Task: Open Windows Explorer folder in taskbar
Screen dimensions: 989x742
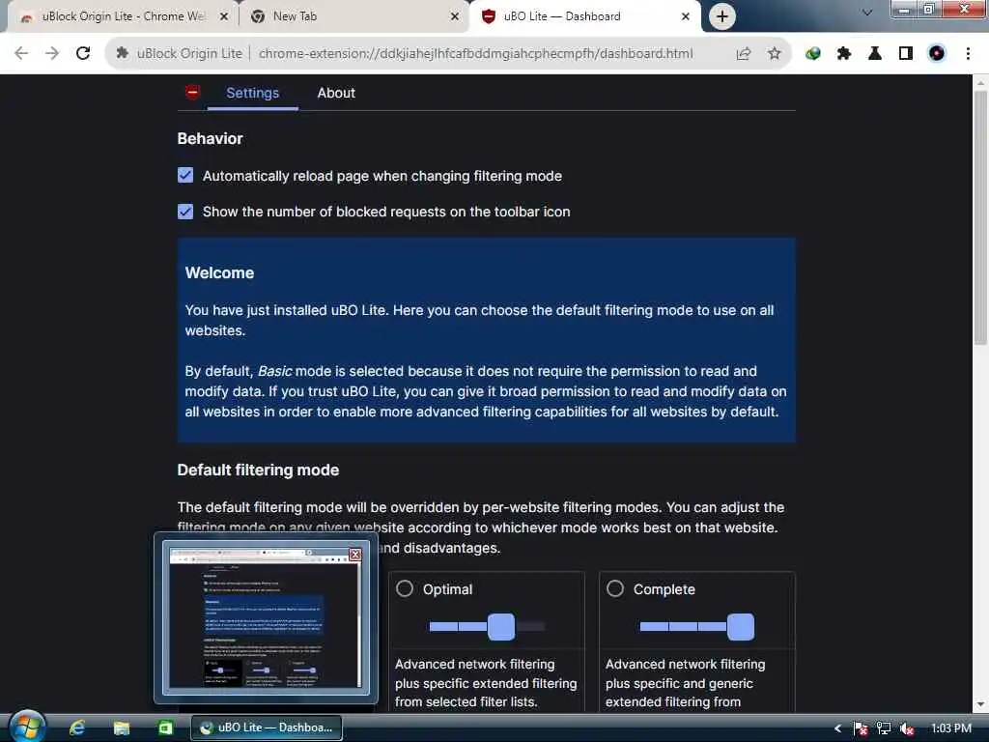Action: click(x=121, y=728)
